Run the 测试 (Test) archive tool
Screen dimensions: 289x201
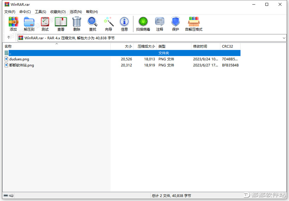[45, 24]
